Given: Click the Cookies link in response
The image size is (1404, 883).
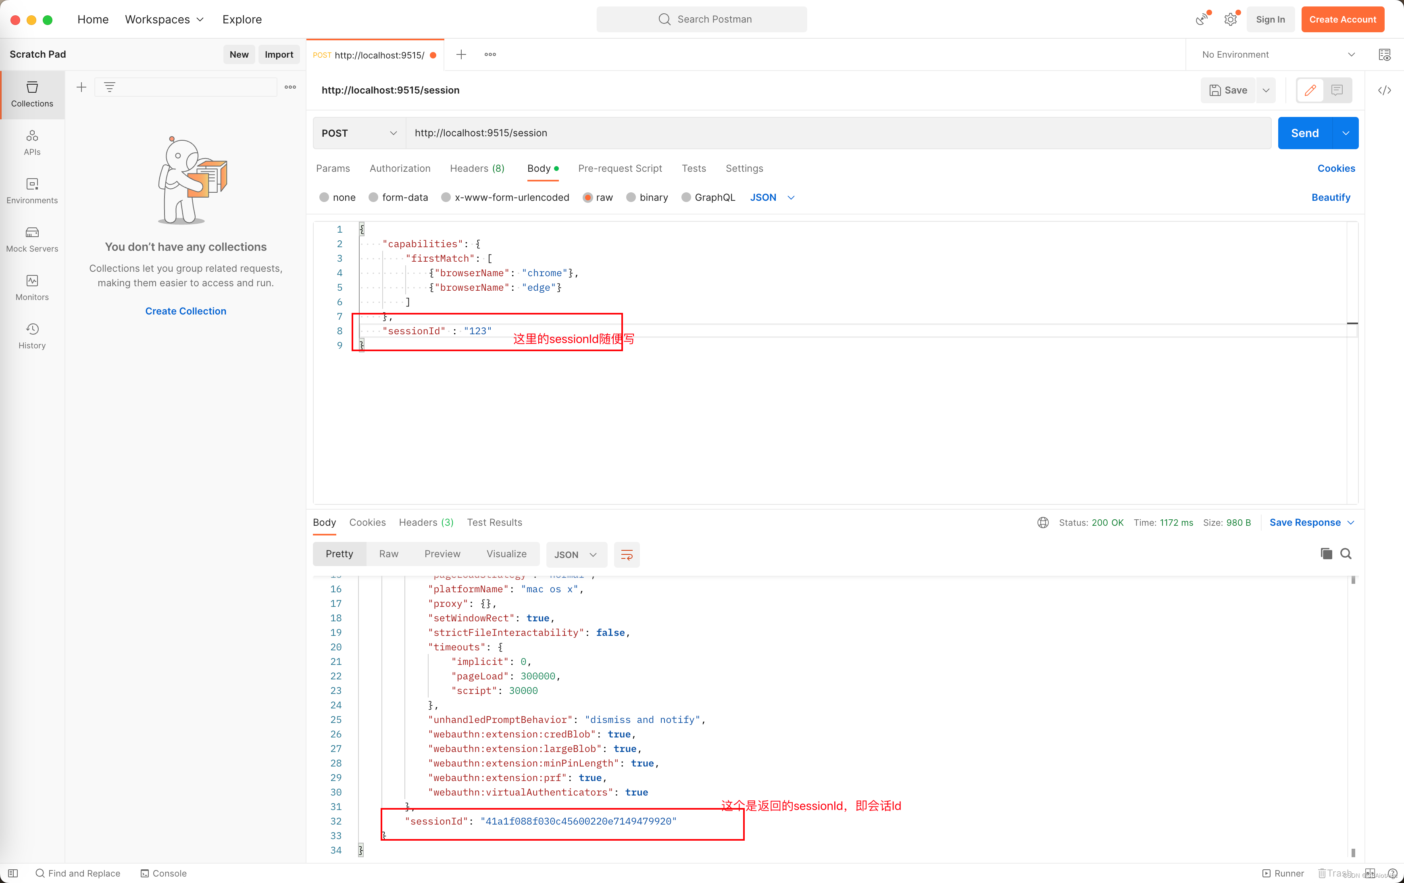Looking at the screenshot, I should [x=367, y=522].
